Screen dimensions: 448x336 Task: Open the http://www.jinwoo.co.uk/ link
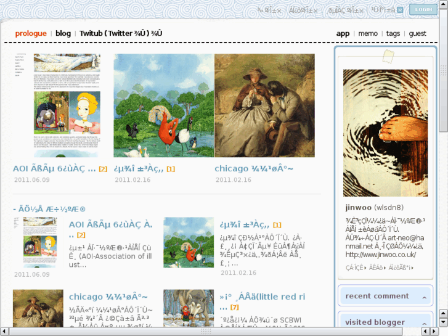click(381, 255)
